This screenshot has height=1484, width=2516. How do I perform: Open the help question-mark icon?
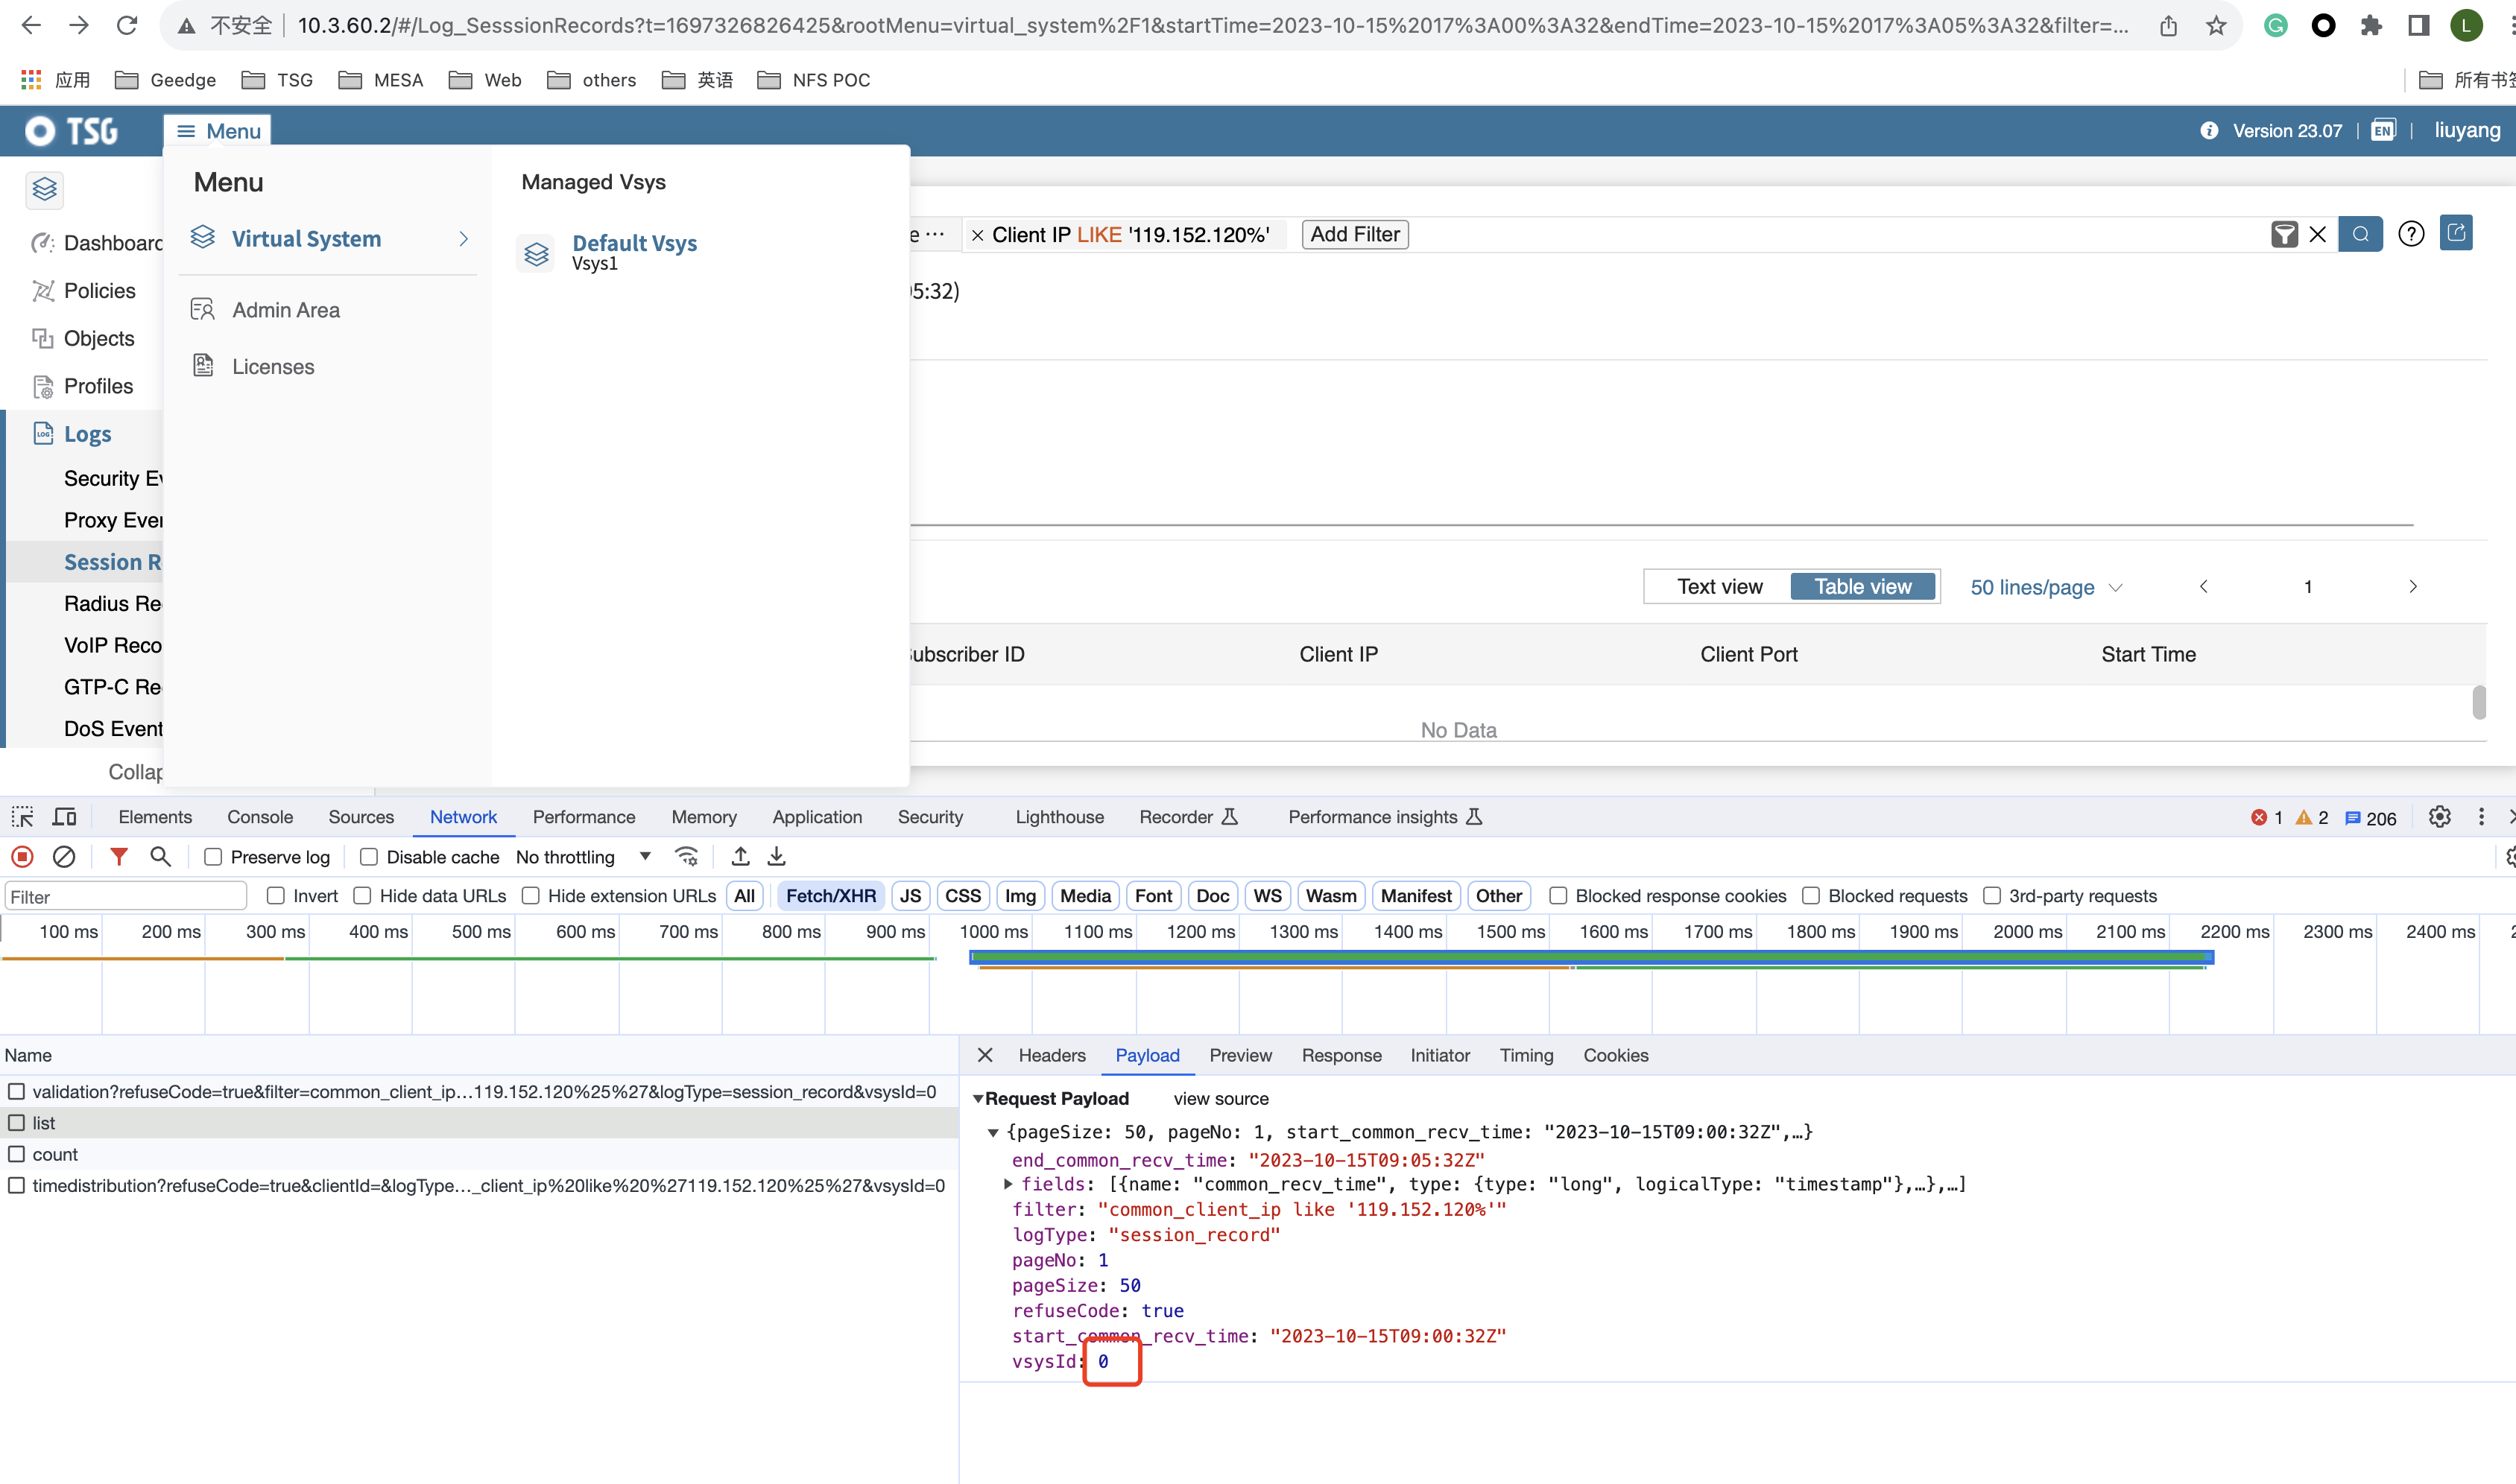[2411, 234]
